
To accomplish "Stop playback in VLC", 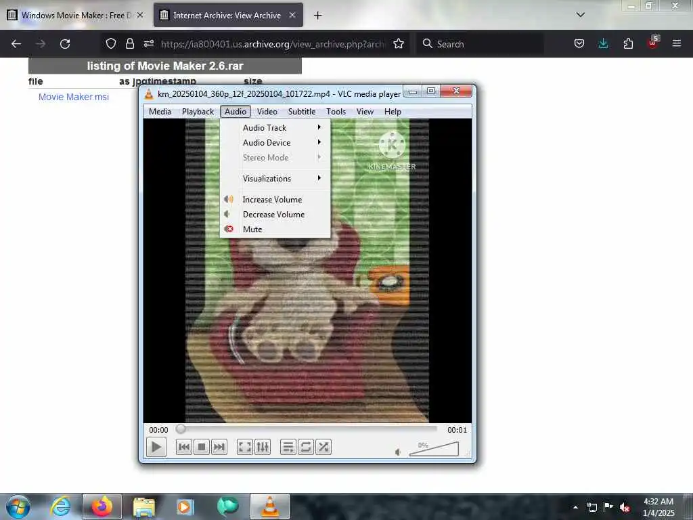I will 202,447.
